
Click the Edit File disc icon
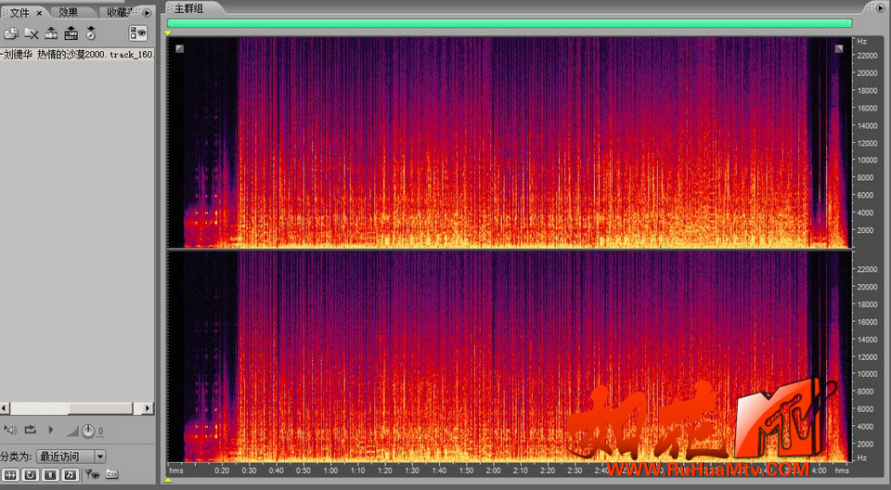(91, 33)
